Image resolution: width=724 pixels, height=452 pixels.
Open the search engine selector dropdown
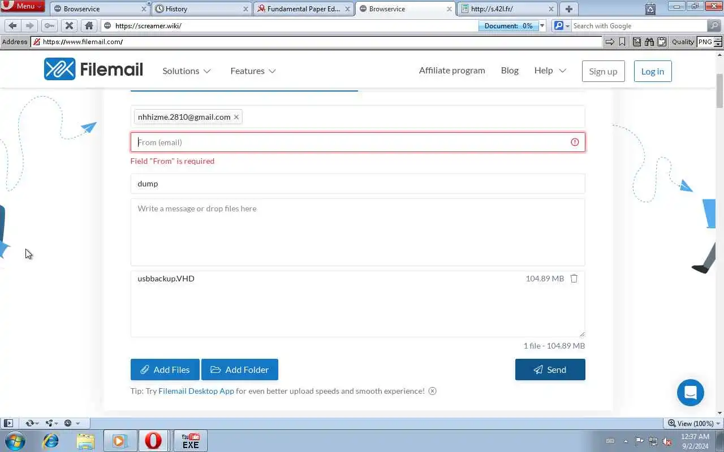(x=562, y=25)
